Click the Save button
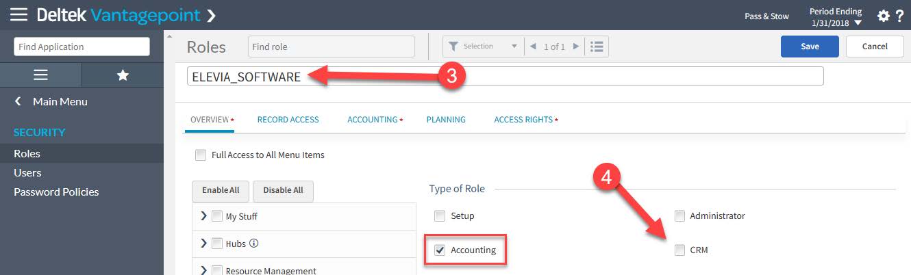Screen dimensions: 911x275 click(810, 47)
